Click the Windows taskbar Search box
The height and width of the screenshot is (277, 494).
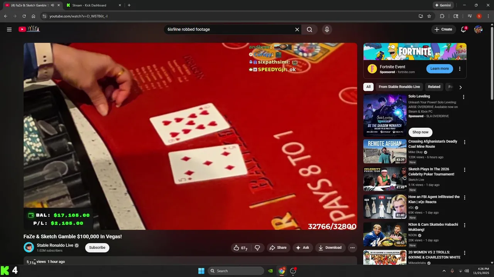tap(236, 271)
